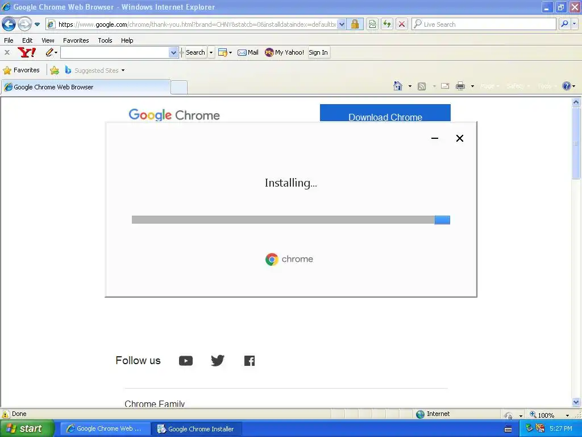Click the taskbar keyboard icon
Image resolution: width=582 pixels, height=437 pixels.
(508, 429)
